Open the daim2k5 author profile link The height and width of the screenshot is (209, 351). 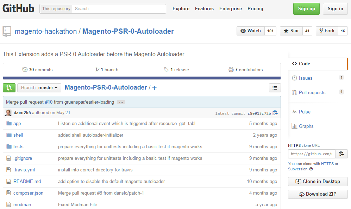tap(22, 113)
